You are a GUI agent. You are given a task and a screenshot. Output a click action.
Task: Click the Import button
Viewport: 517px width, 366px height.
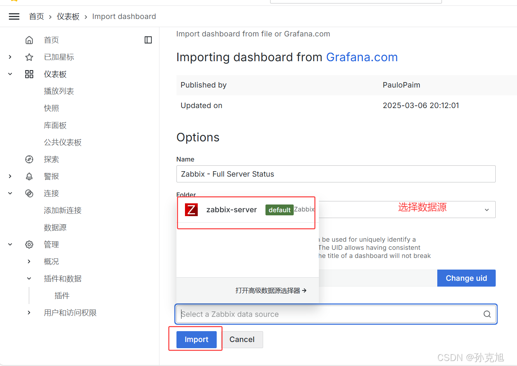pyautogui.click(x=197, y=339)
